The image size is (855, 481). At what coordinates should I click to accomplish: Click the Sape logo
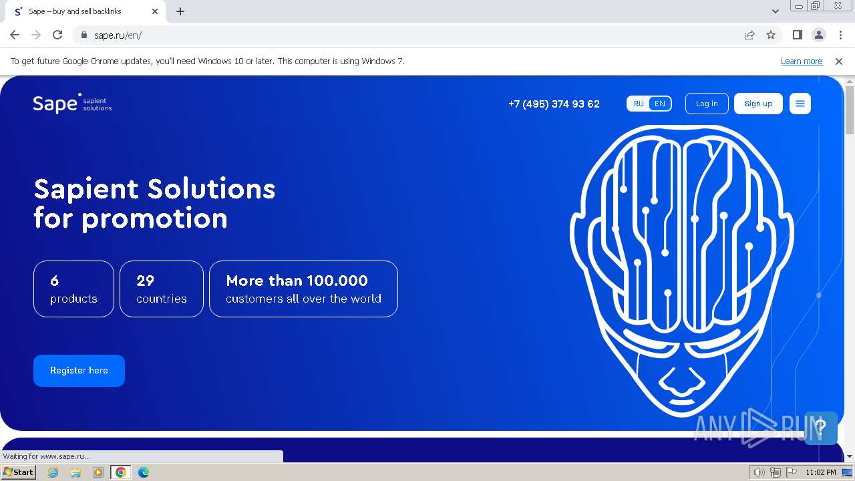[72, 104]
